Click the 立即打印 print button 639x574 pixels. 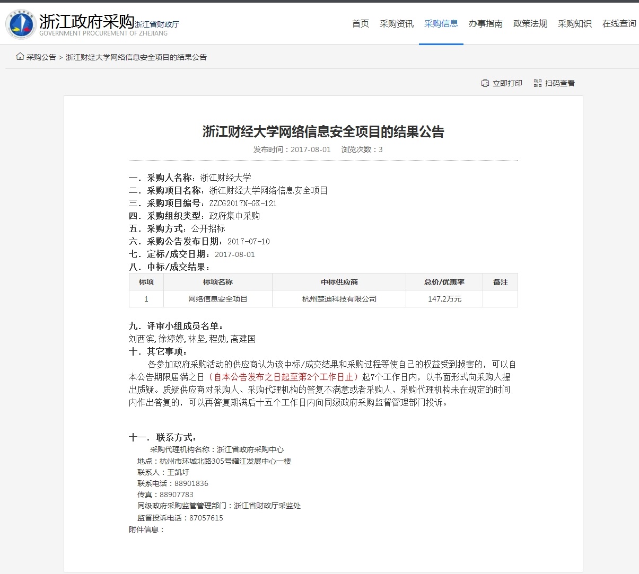[x=502, y=83]
